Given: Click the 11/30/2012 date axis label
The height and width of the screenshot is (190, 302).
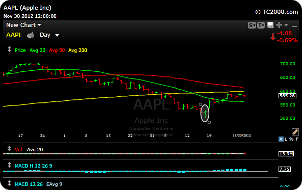Looking at the screenshot, I should pos(242,135).
